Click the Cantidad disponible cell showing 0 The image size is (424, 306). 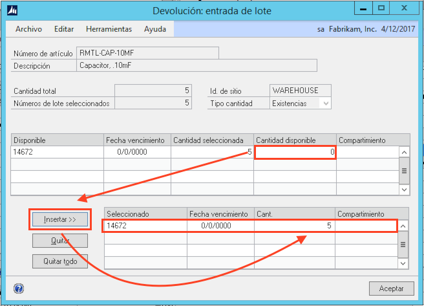295,152
